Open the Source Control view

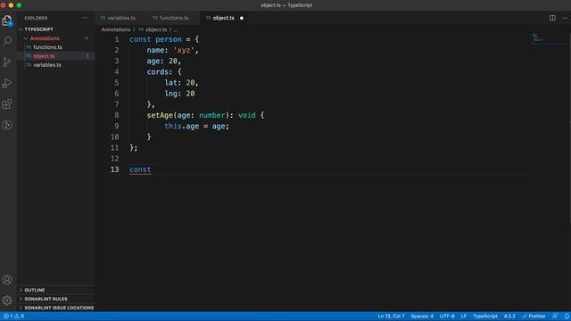(7, 62)
